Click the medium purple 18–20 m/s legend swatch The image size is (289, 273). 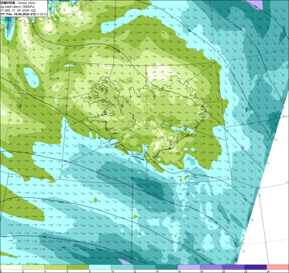(211, 267)
